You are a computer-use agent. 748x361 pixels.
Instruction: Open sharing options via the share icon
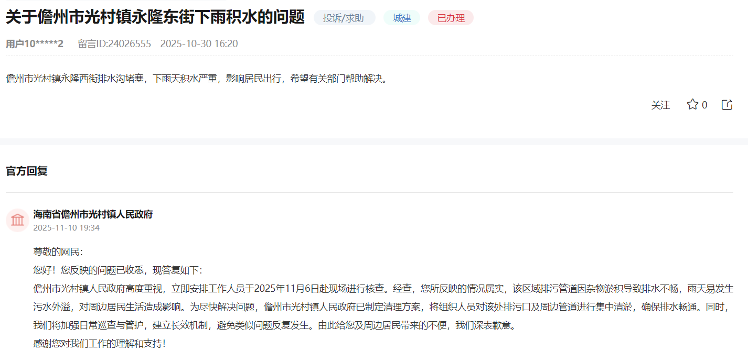click(x=726, y=104)
